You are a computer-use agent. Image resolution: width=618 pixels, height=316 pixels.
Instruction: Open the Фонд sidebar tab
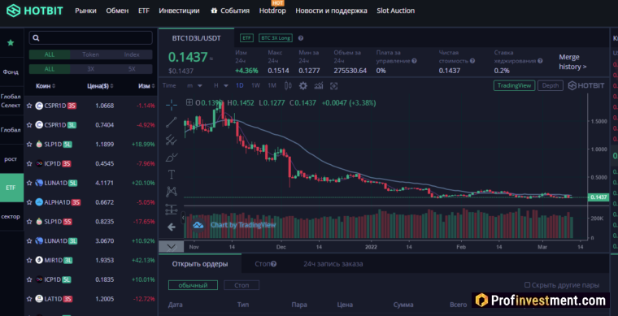11,71
